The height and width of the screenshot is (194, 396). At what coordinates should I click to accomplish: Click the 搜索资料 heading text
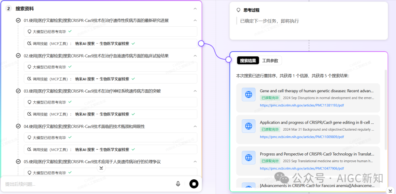click(x=25, y=8)
